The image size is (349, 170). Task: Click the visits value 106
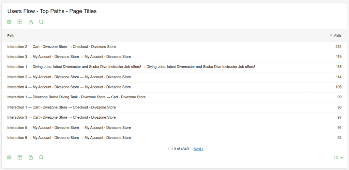338,87
